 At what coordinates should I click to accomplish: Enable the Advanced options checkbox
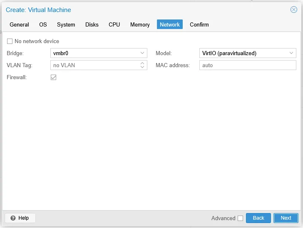[240, 218]
